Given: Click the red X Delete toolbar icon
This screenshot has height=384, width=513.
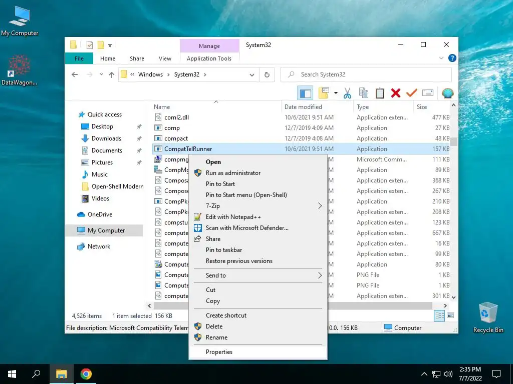Looking at the screenshot, I should [396, 93].
